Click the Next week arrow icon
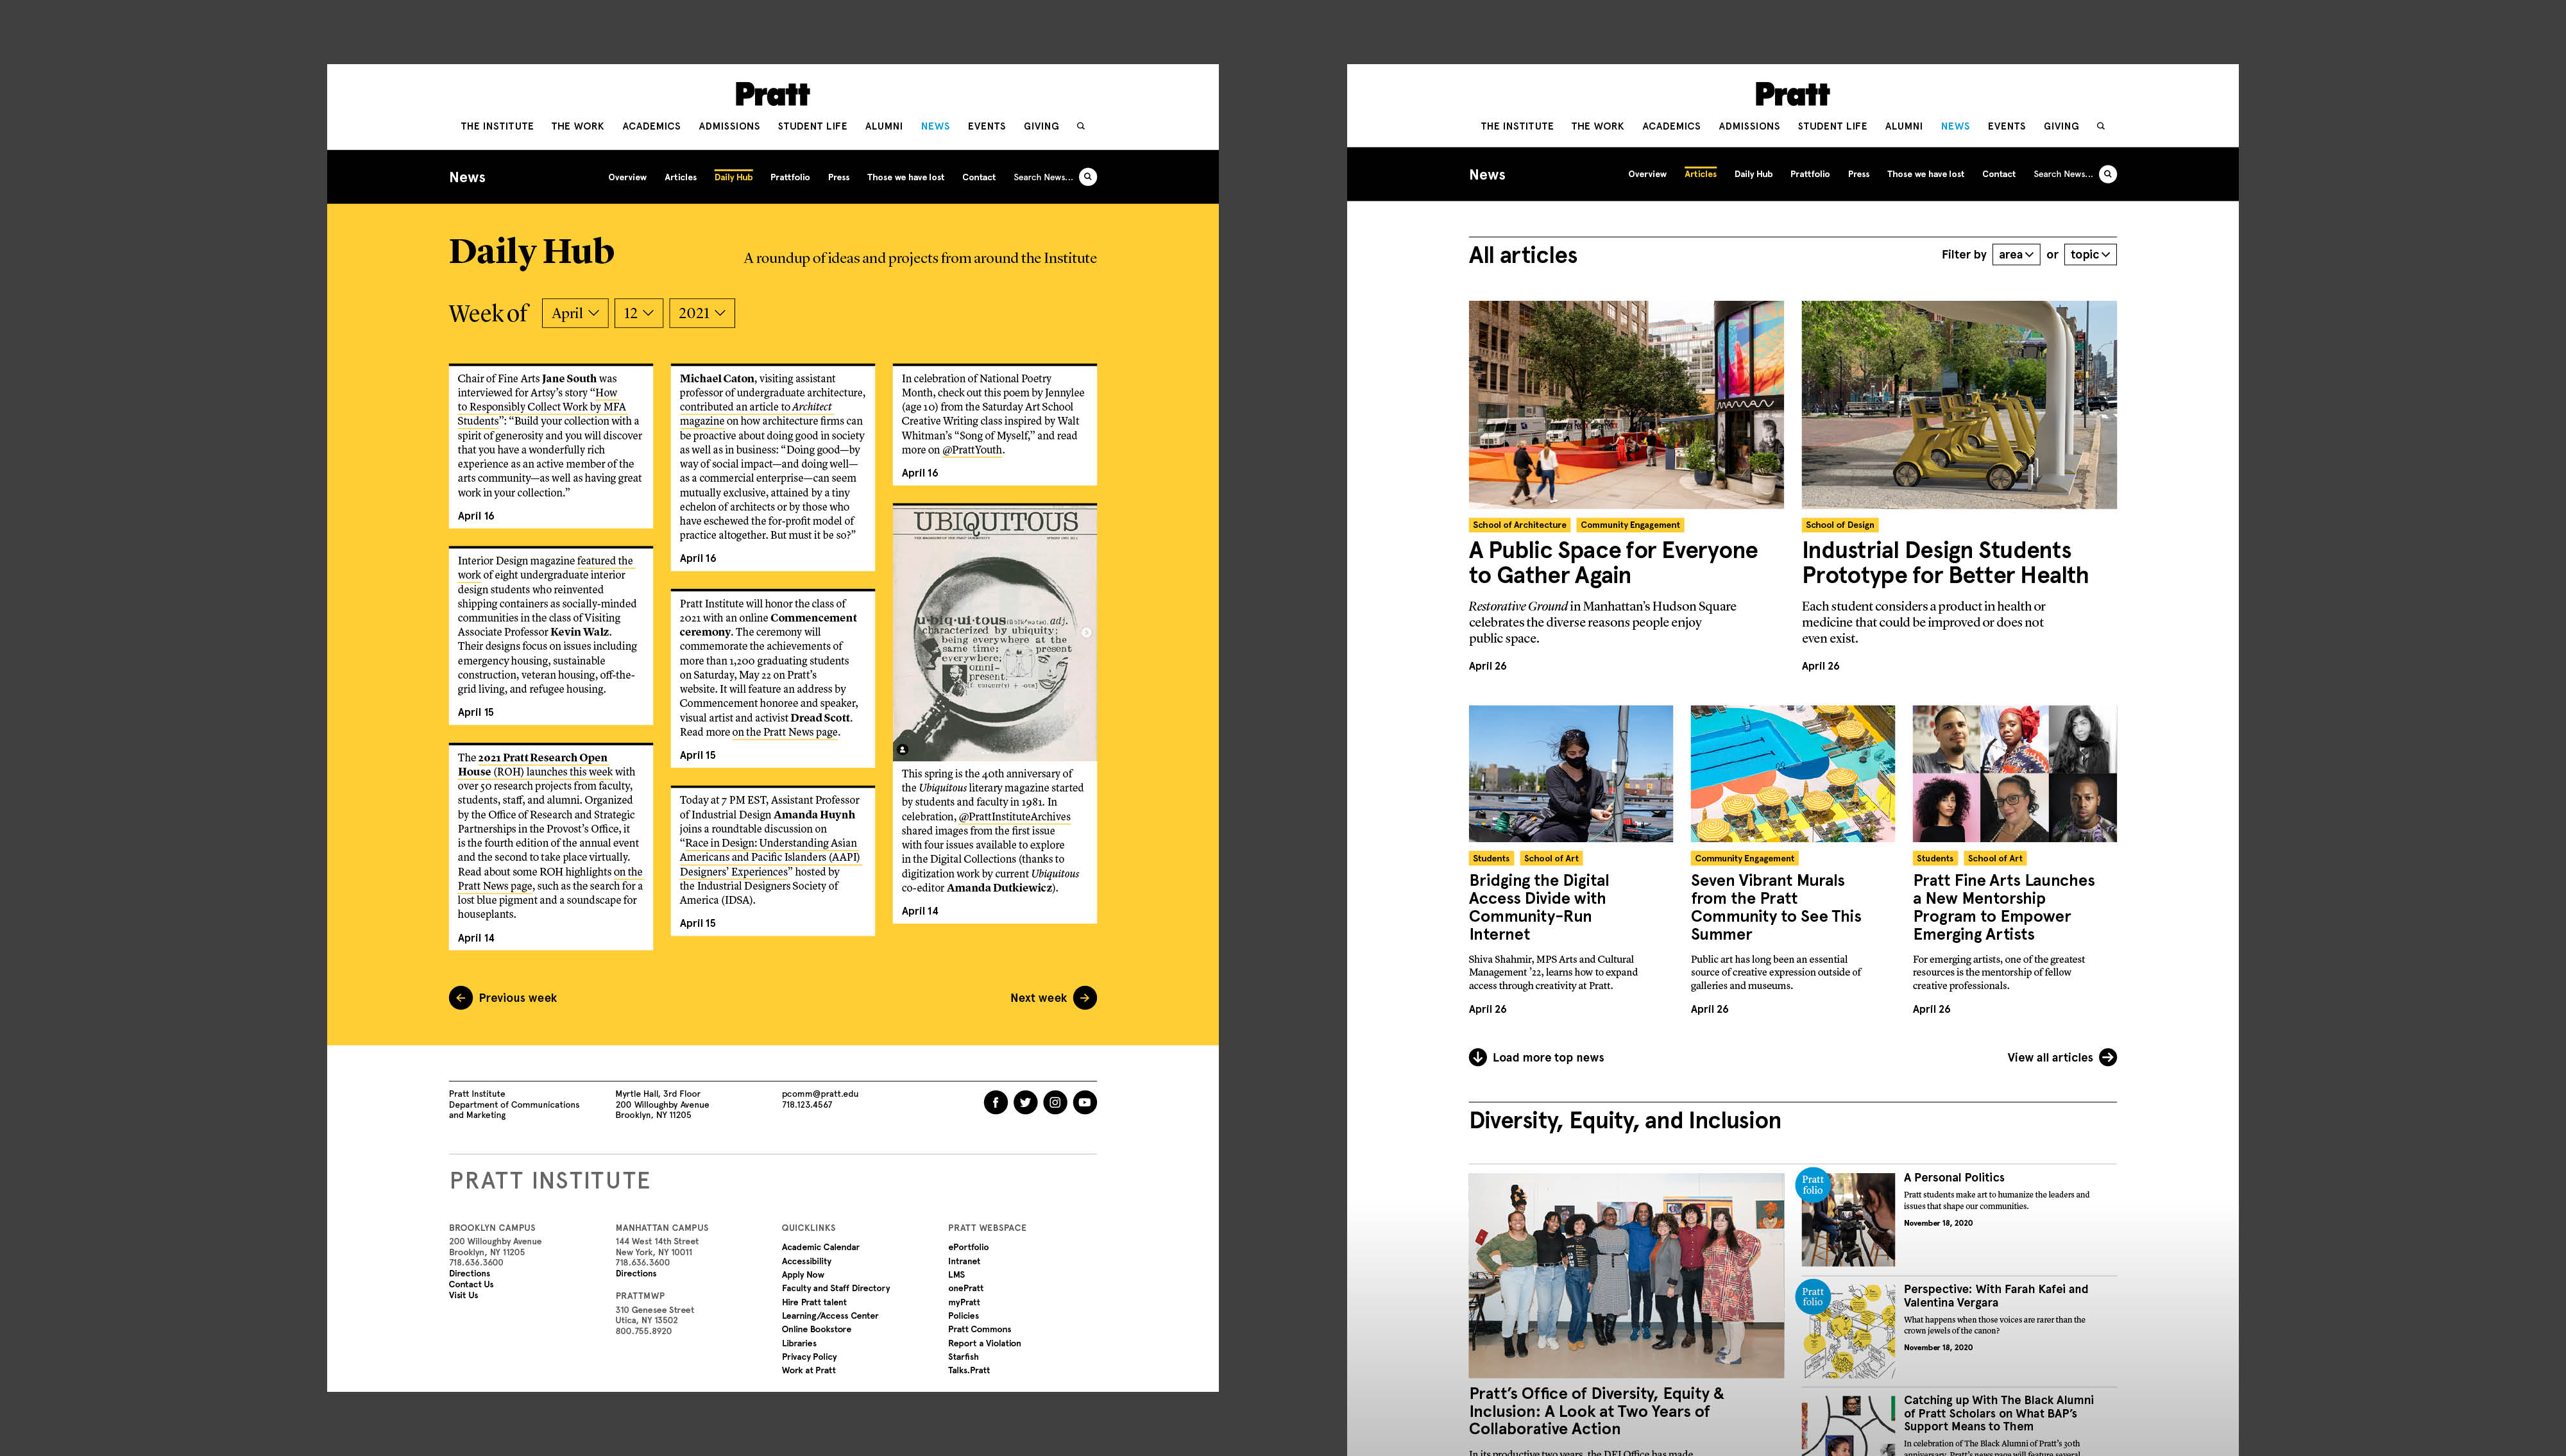 1085,997
